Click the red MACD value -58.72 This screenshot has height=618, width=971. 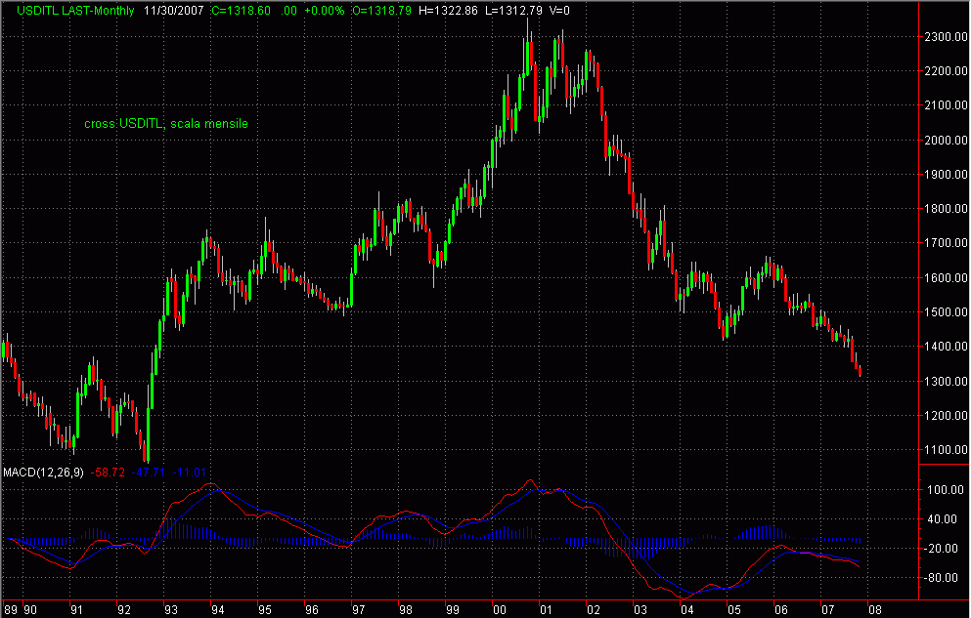coord(107,473)
